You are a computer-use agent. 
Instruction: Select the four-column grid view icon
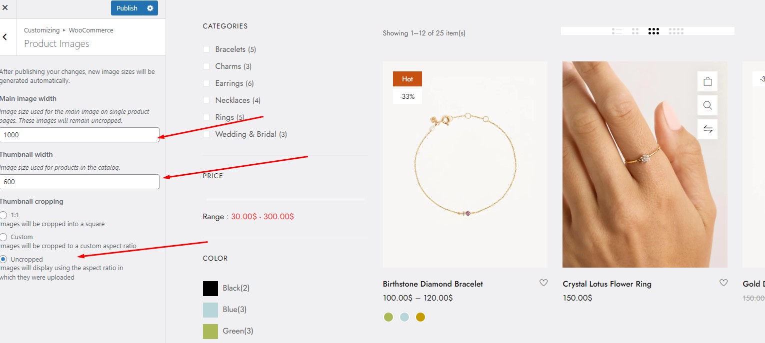(676, 31)
